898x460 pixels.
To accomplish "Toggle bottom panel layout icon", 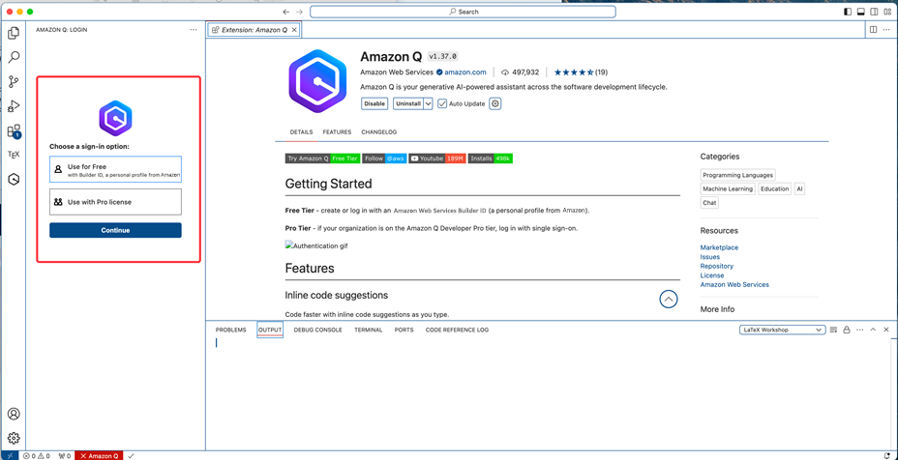I will (x=861, y=12).
